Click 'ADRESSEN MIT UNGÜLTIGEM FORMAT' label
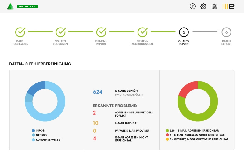The width and height of the screenshot is (244, 163). (x=134, y=114)
